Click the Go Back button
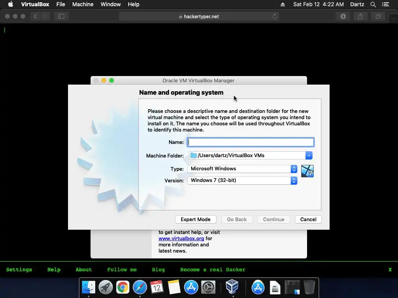Screen dimensions: 398x298 (x=237, y=220)
